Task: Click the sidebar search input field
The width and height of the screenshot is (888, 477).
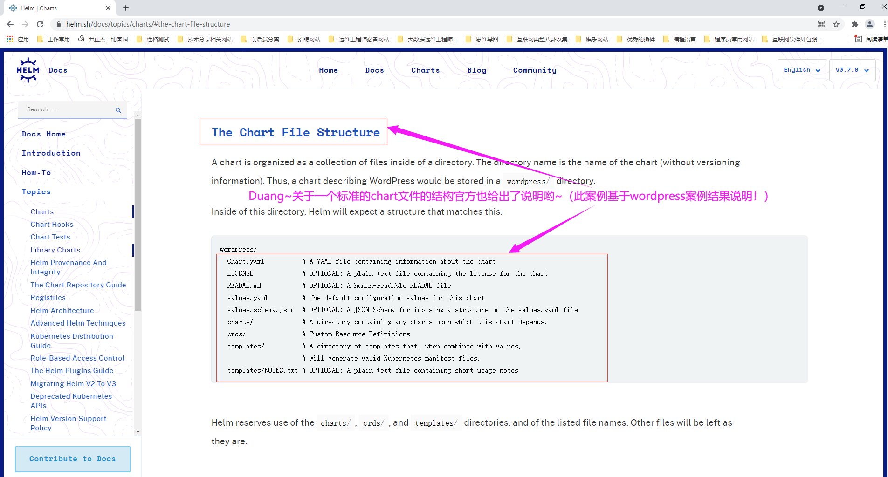Action: [68, 110]
